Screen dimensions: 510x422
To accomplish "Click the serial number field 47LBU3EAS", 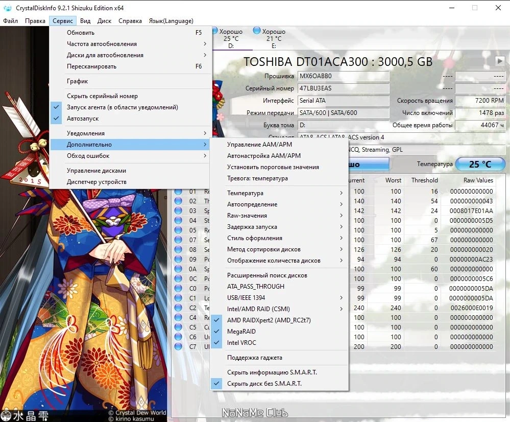I will (x=344, y=88).
